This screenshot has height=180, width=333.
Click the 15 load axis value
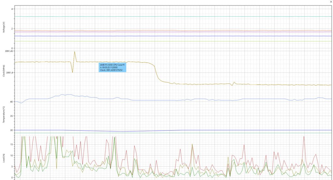(x=11, y=144)
